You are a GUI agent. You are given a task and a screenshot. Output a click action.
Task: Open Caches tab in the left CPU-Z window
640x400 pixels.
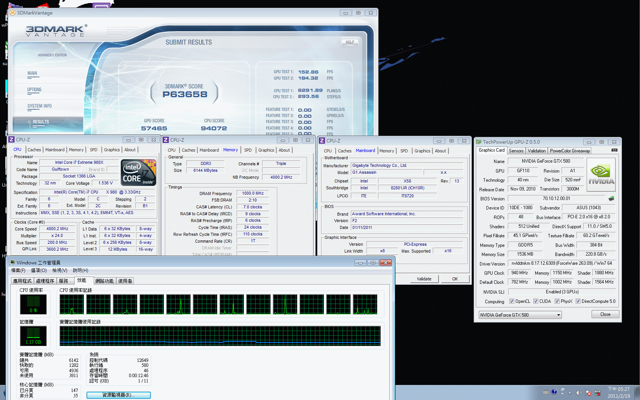tap(34, 150)
